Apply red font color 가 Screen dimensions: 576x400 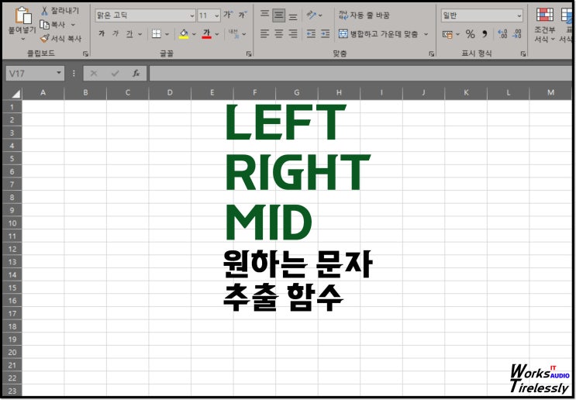[207, 34]
